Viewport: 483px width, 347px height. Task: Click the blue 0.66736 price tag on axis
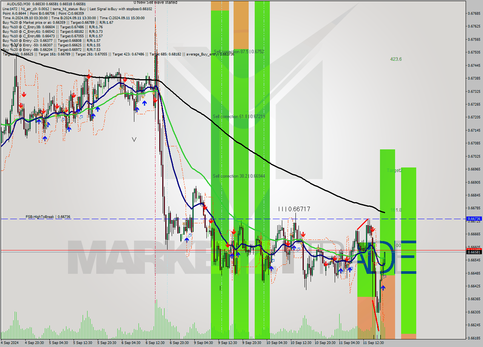click(x=474, y=219)
